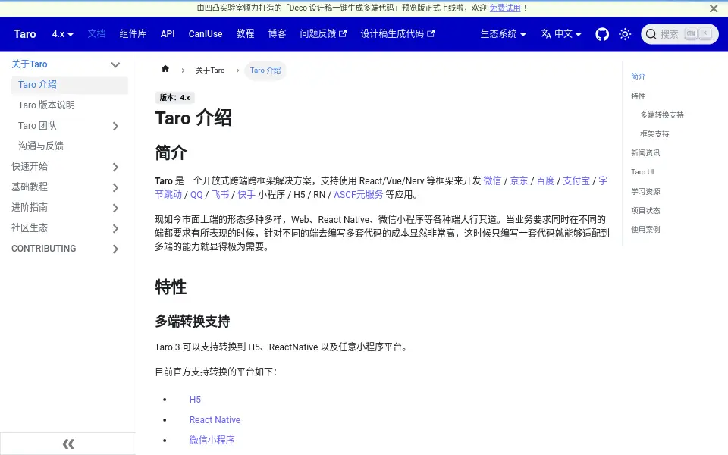The width and height of the screenshot is (728, 455).
Task: Open 设计稿生成代码 external link
Action: pos(397,34)
